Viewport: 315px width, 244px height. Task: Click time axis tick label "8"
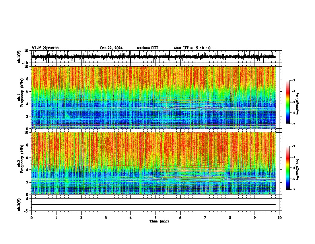(x=230, y=218)
